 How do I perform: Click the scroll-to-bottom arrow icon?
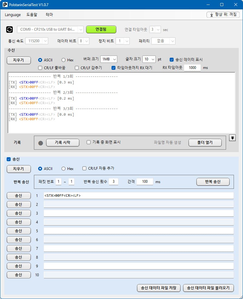[x=232, y=138]
